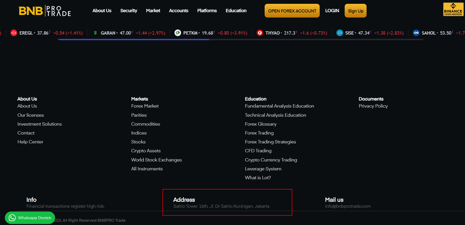
Task: Click the EREGL ticker logo icon
Action: (x=14, y=33)
